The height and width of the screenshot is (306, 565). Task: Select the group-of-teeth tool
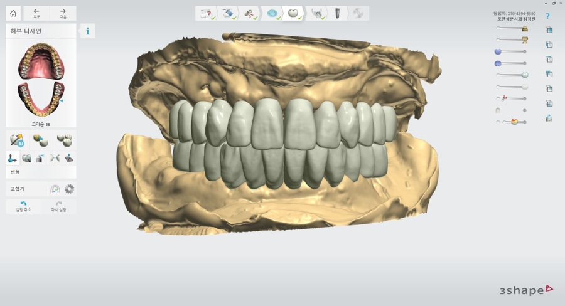(65, 140)
